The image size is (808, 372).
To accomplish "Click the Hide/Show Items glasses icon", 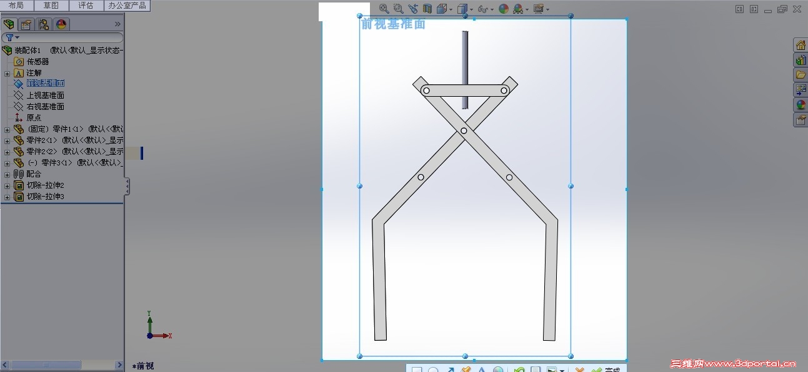I will (x=482, y=9).
